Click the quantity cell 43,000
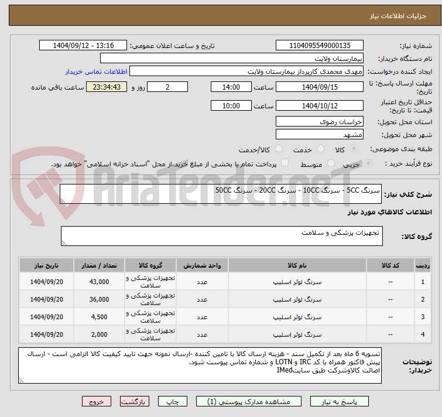 click(99, 282)
